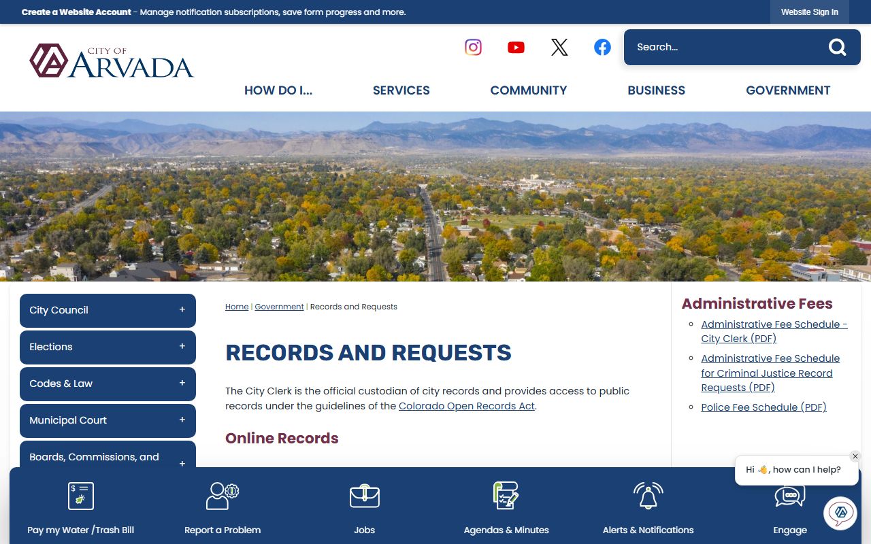The image size is (871, 544).
Task: Click Create a Website Account link
Action: click(x=77, y=12)
